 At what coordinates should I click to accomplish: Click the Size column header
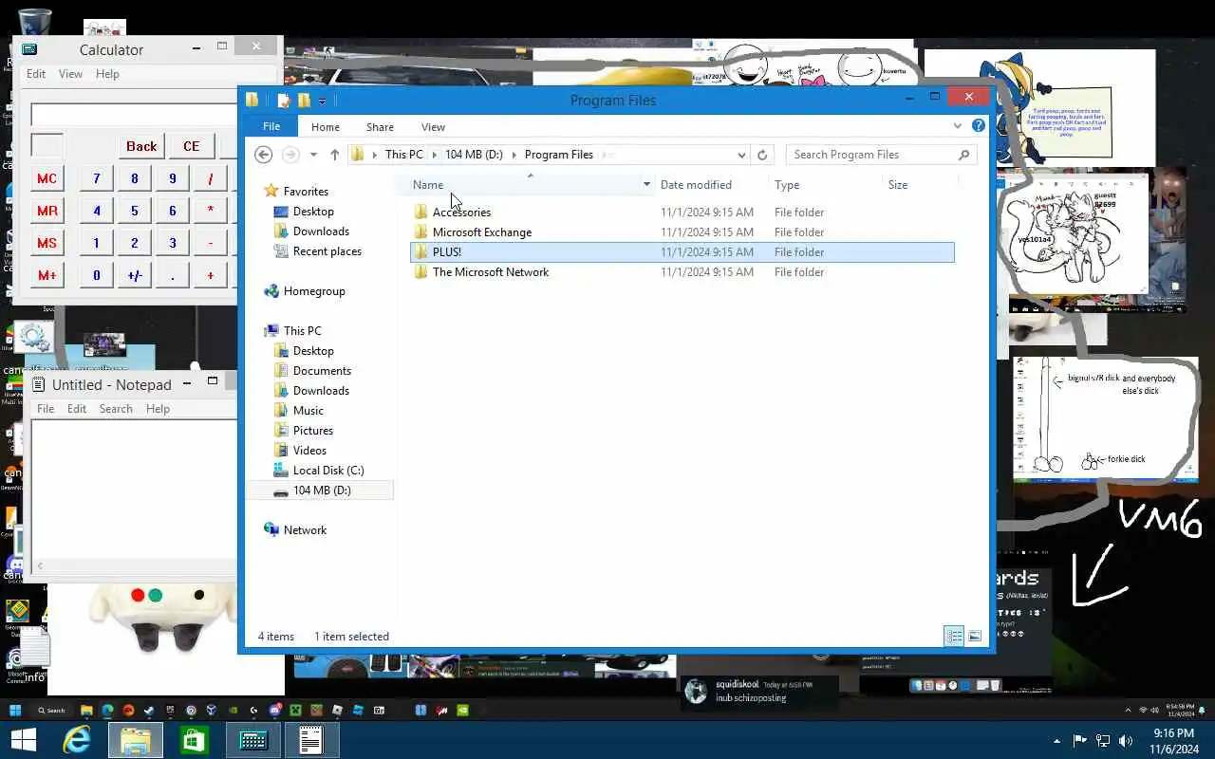point(898,185)
